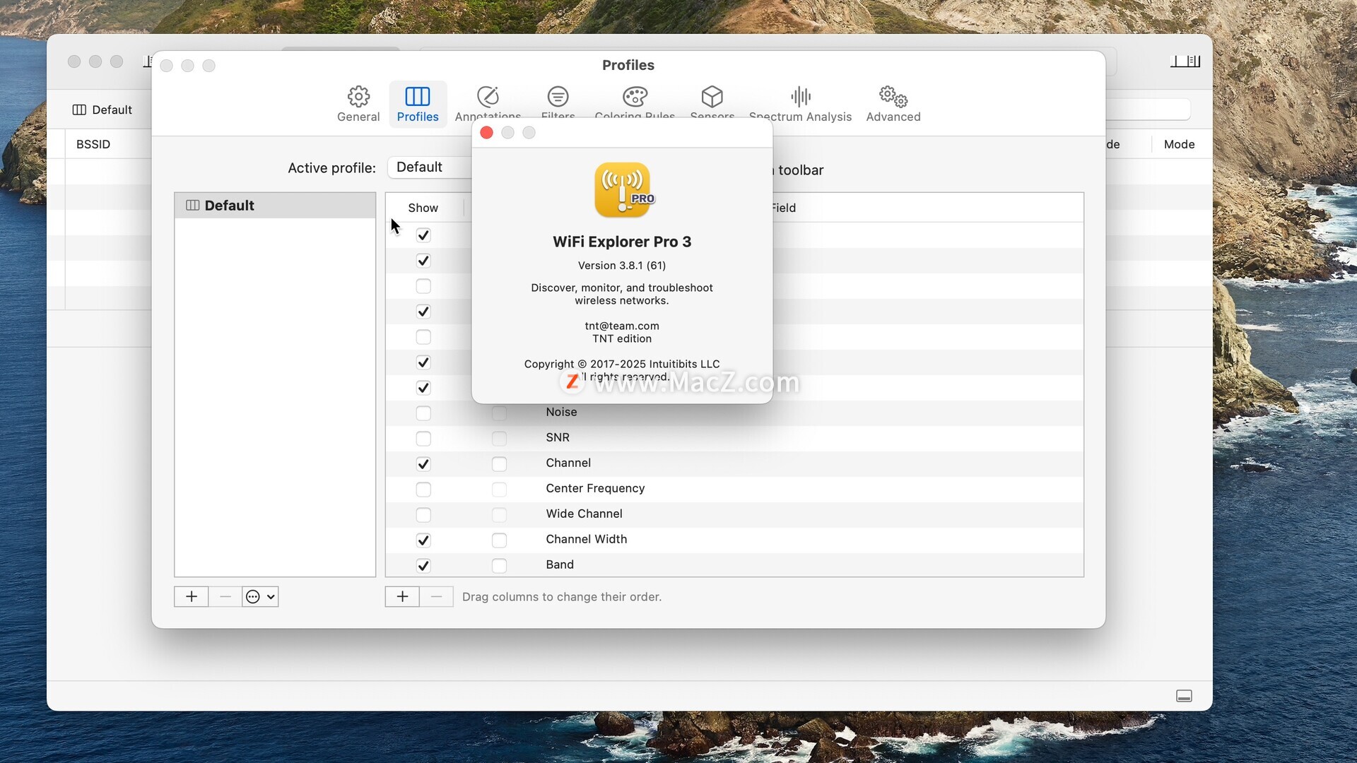The width and height of the screenshot is (1357, 763).
Task: Click the WiFi Explorer Pro app icon
Action: 622,190
